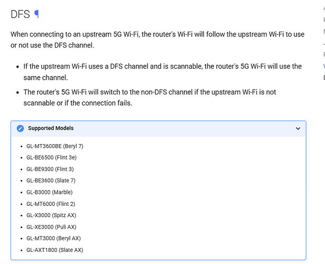The height and width of the screenshot is (264, 325).
Task: Click the Supported Models header label
Action: 51,128
